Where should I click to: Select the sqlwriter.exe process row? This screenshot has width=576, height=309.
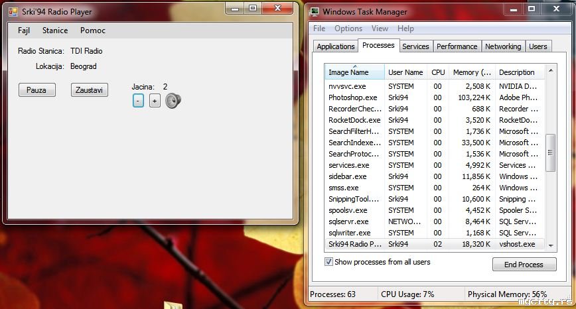pos(435,233)
